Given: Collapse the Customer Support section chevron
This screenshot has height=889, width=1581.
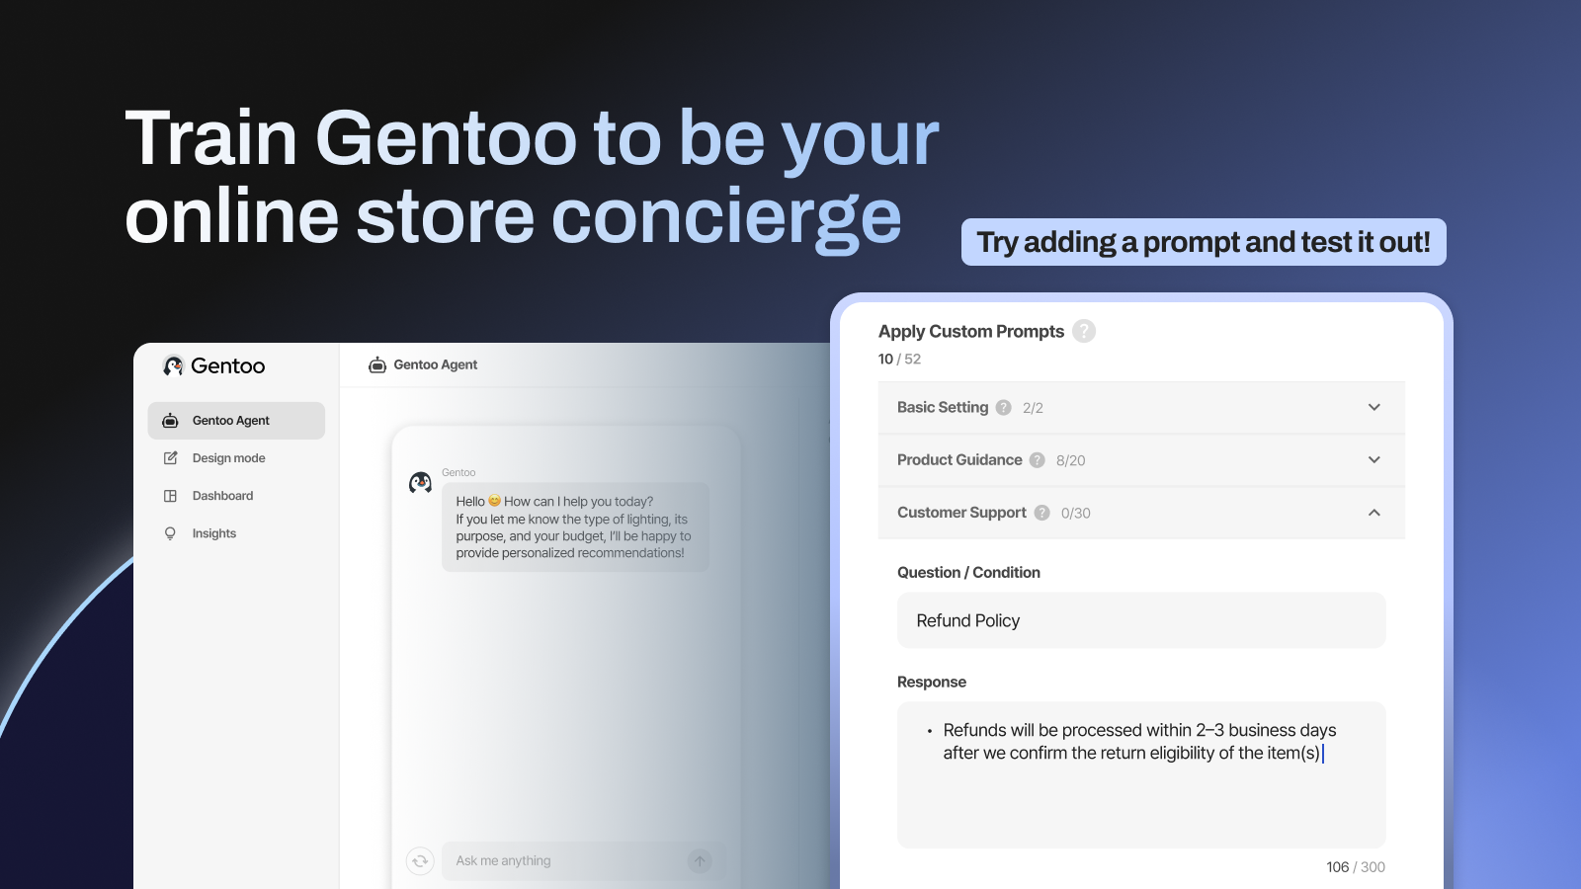Looking at the screenshot, I should (x=1373, y=513).
